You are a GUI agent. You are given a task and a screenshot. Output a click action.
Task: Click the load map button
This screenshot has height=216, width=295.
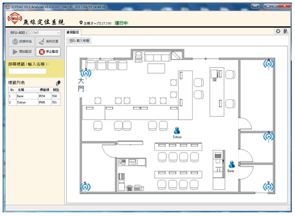pos(79,41)
